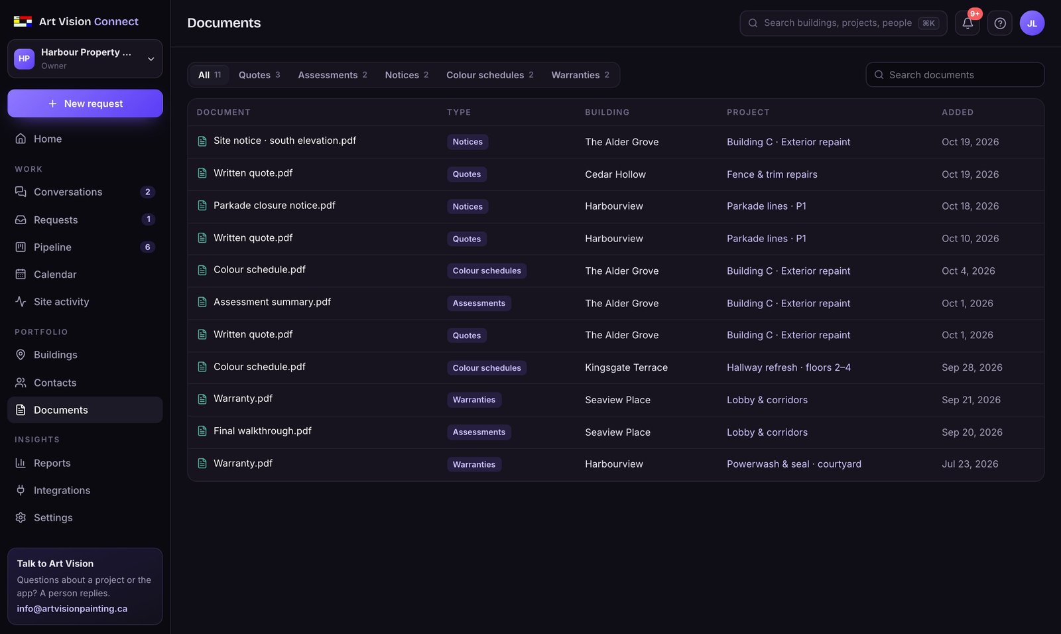The image size is (1061, 634).
Task: Click the Sep 28, 2026 date cell
Action: click(972, 367)
